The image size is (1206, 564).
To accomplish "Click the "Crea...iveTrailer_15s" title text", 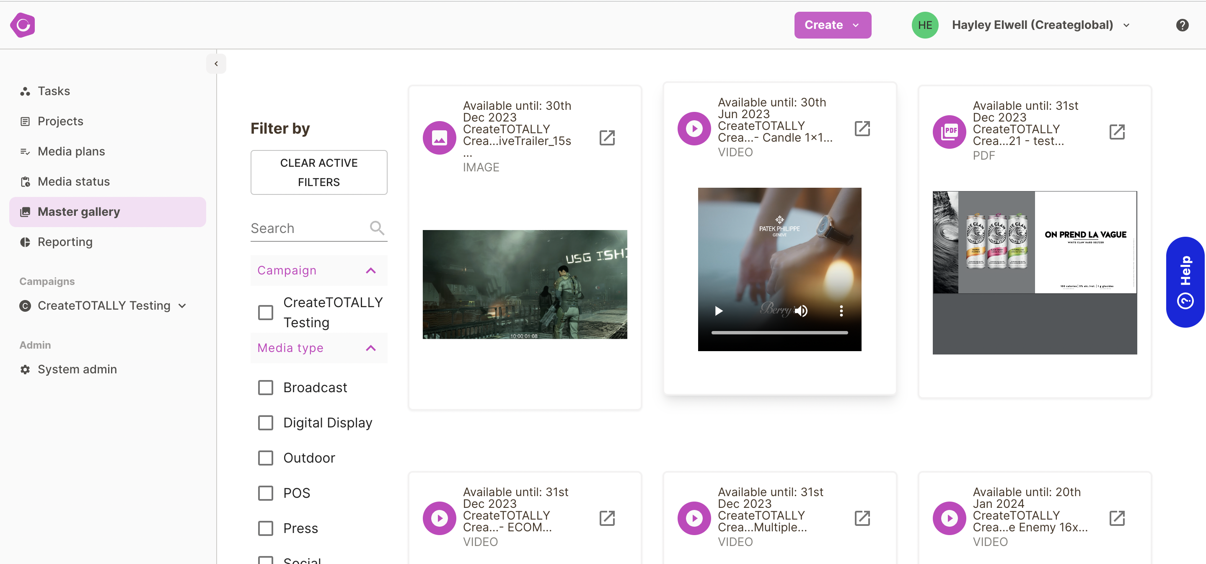I will (x=517, y=141).
